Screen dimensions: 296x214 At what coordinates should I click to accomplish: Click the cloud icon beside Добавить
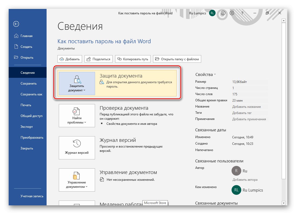coord(62,59)
